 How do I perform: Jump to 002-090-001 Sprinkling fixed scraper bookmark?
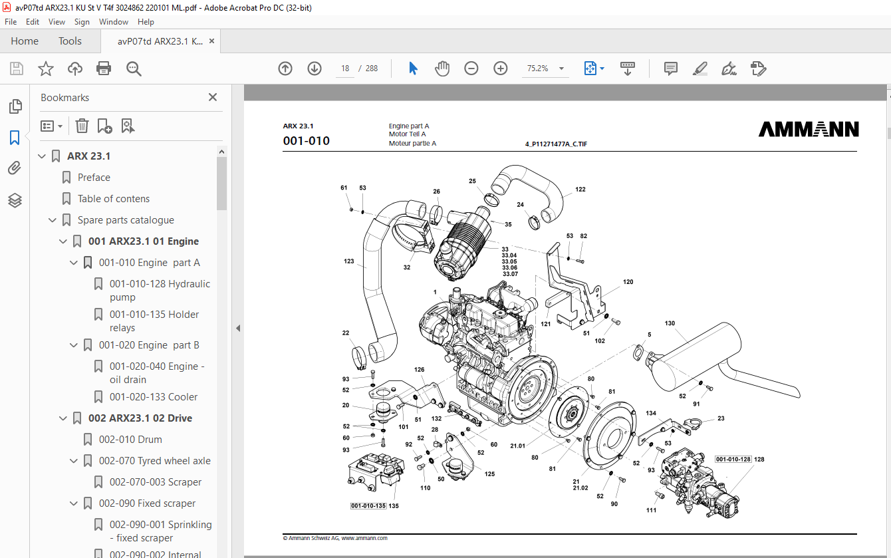tap(161, 531)
